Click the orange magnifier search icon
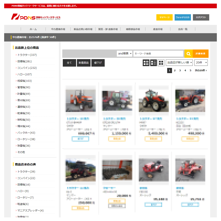Image resolution: width=221 pixels, height=221 pixels. click(x=188, y=54)
